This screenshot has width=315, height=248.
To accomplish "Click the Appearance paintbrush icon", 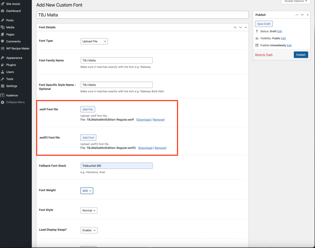I will (3, 58).
